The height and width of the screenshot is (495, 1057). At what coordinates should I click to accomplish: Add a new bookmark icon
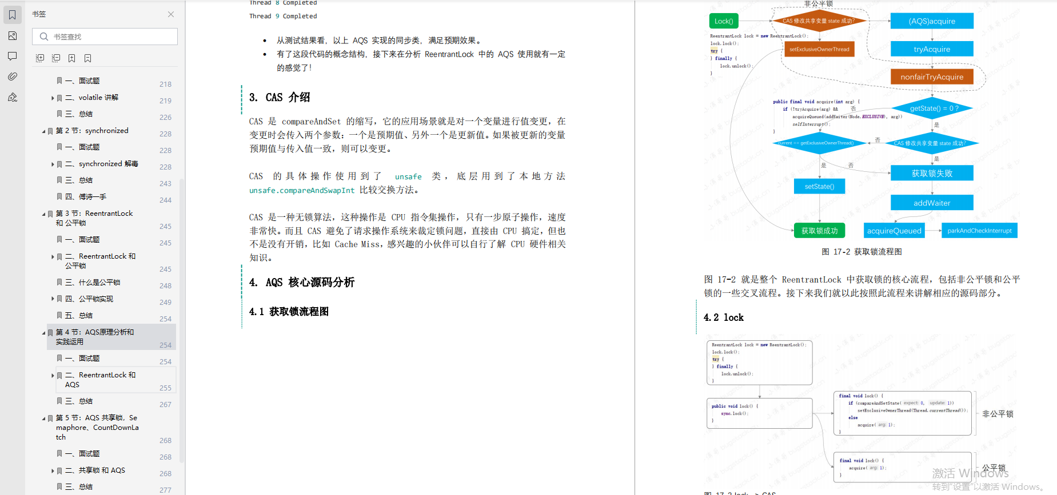point(71,58)
